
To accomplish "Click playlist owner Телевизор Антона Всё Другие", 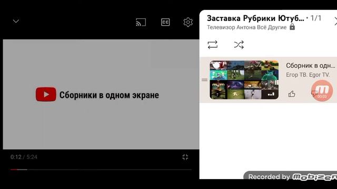I will (247, 27).
